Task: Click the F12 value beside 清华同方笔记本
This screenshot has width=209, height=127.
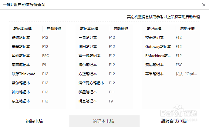Action: click(112, 83)
